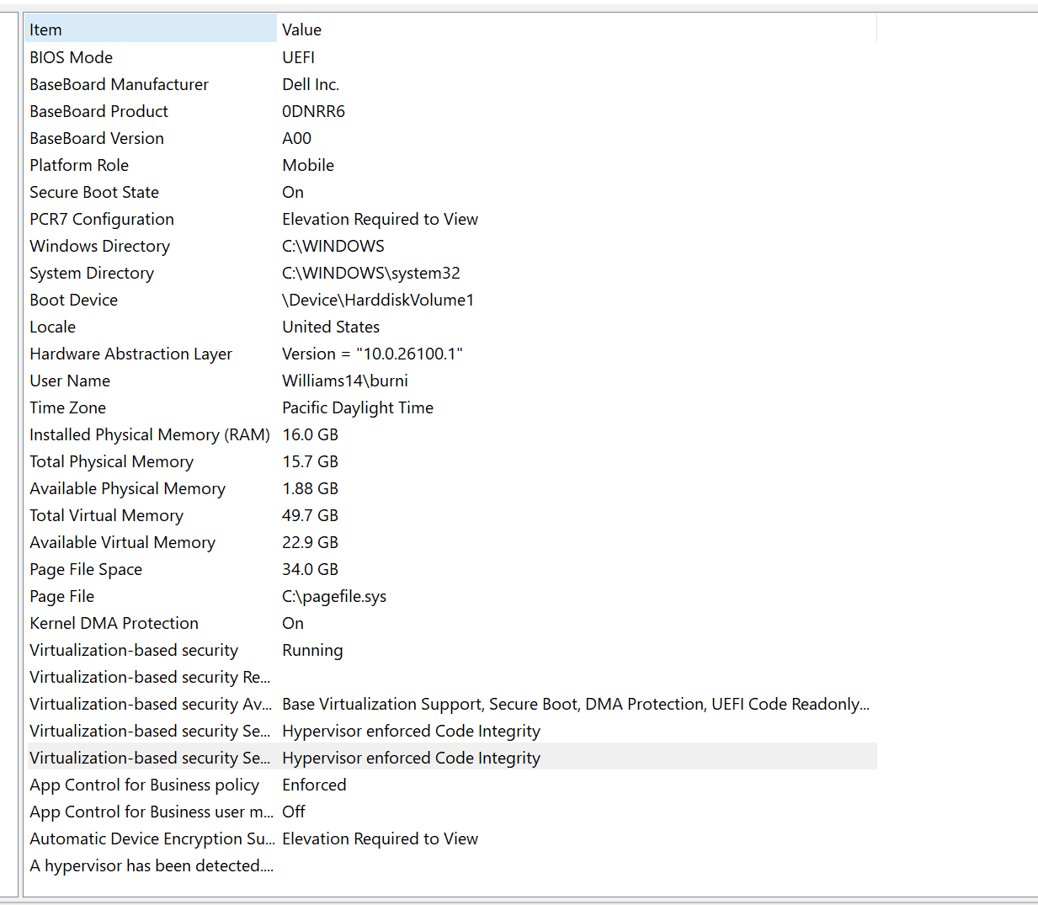Click the 15.7 GB value
The image size is (1038, 905).
pyautogui.click(x=310, y=461)
